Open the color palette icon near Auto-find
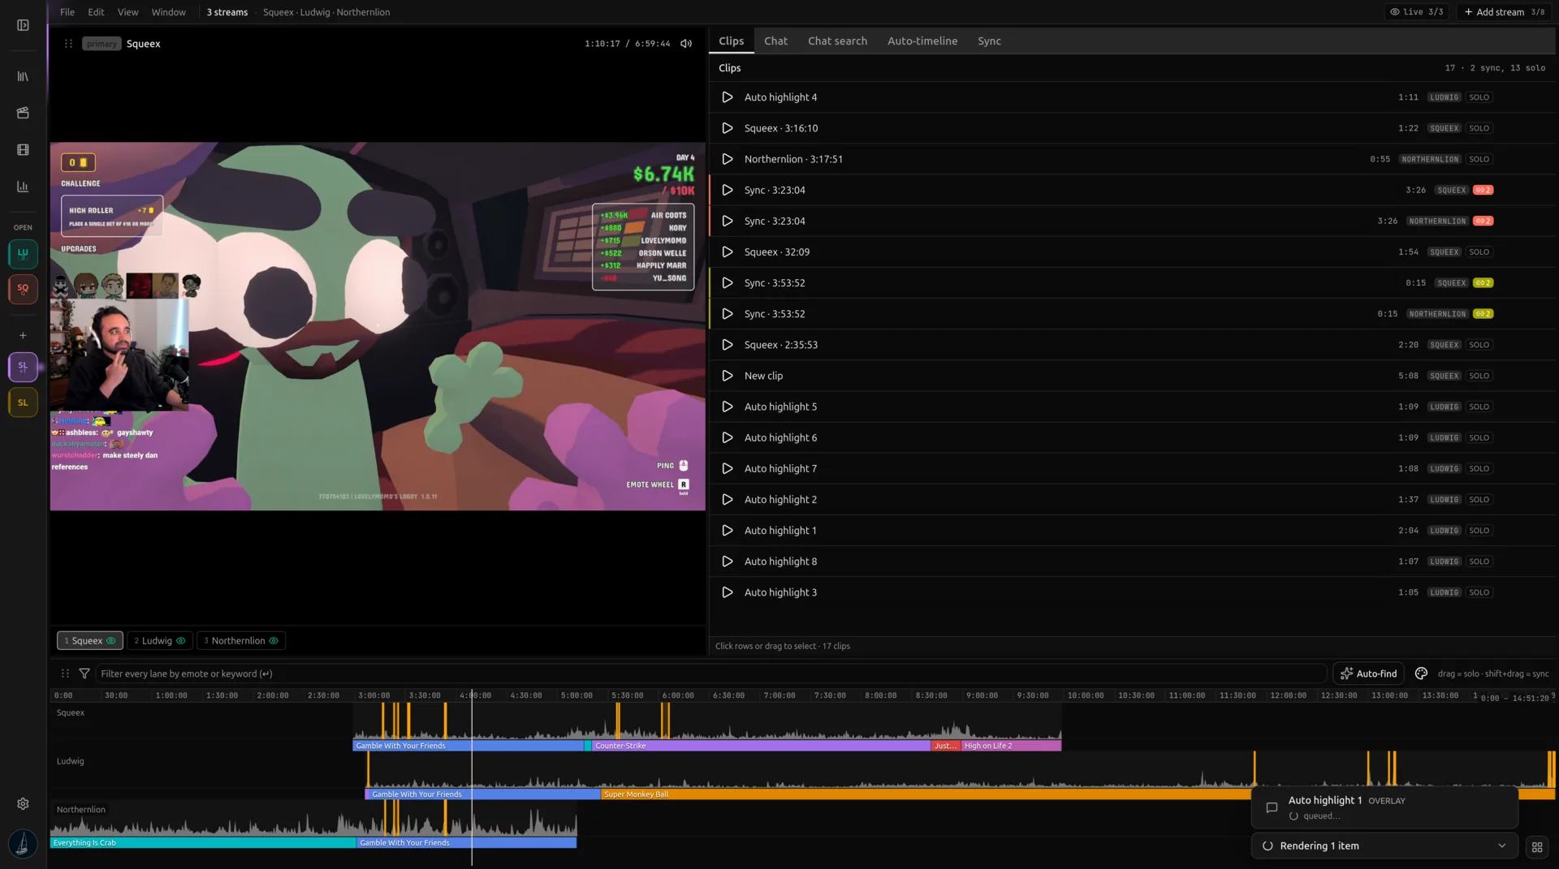 1421,673
